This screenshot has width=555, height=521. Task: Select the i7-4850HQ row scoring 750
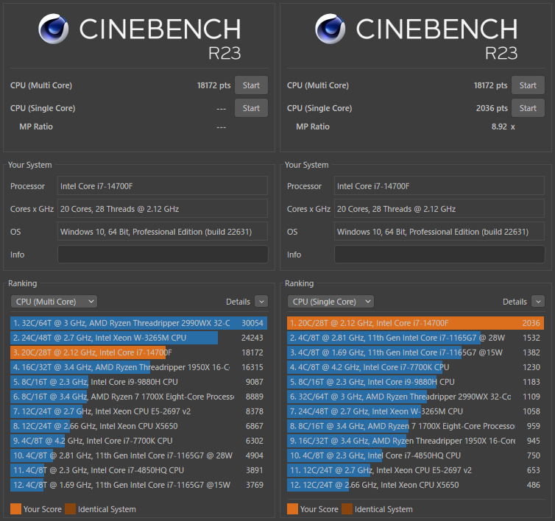[x=416, y=456]
